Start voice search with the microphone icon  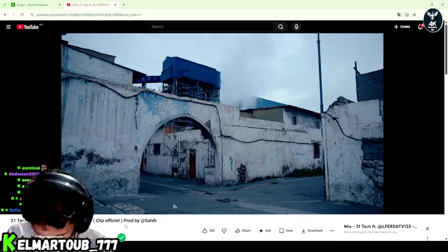click(x=296, y=27)
